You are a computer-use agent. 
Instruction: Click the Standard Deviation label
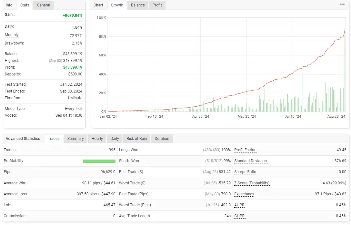(x=251, y=161)
